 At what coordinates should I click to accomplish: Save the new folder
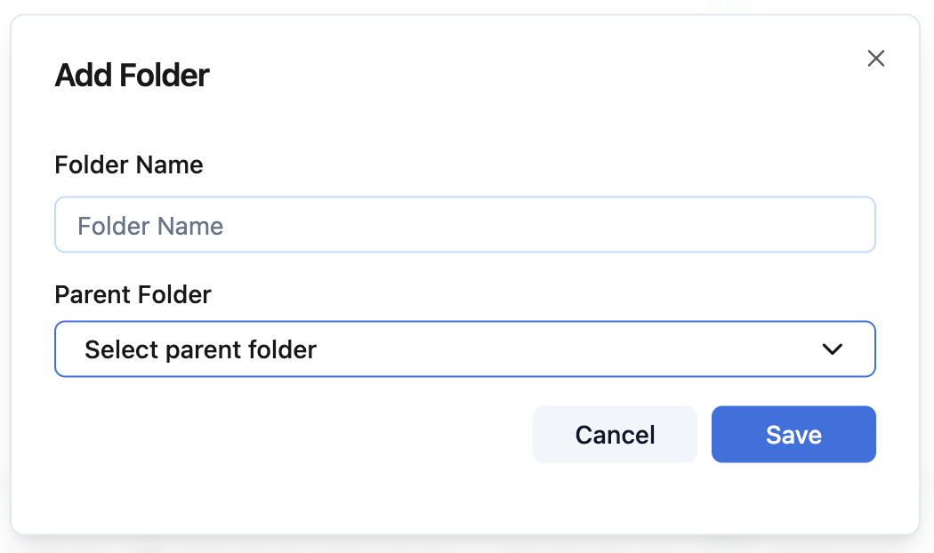[793, 435]
